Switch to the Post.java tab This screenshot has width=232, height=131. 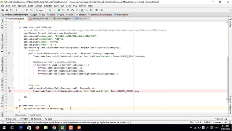point(82,19)
